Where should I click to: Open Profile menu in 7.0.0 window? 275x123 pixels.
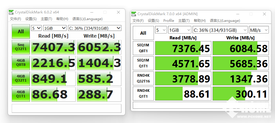pyautogui.click(x=169, y=21)
